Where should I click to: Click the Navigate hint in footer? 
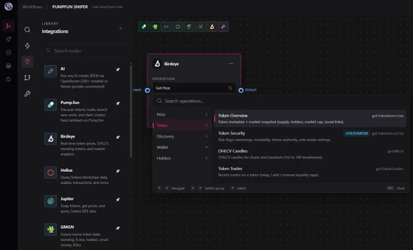click(171, 188)
